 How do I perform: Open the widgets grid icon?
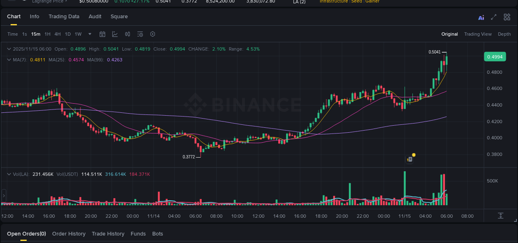506,17
